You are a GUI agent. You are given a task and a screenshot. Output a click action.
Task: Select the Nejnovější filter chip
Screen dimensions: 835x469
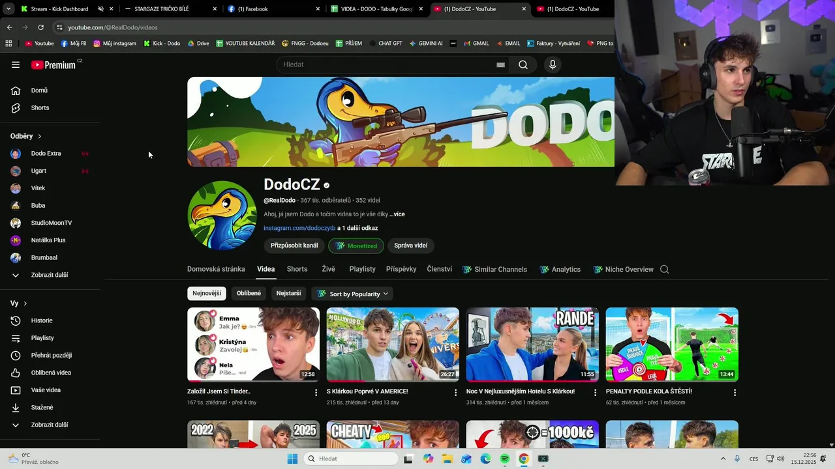207,293
